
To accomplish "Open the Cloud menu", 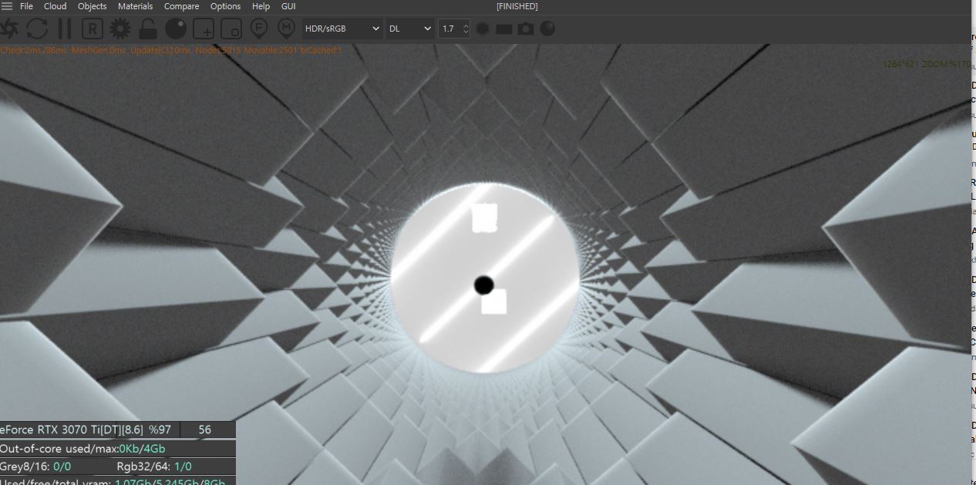I will (55, 6).
